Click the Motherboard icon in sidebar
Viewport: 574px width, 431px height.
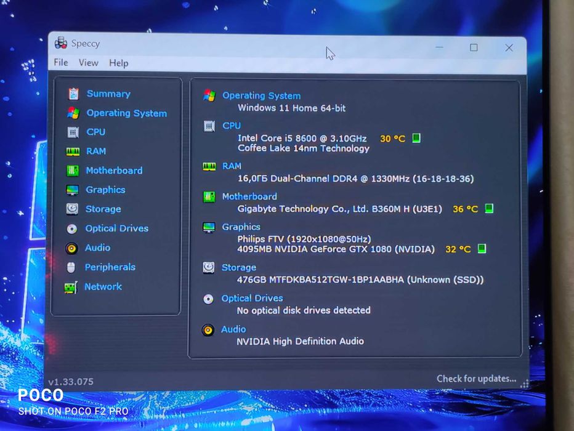(73, 171)
